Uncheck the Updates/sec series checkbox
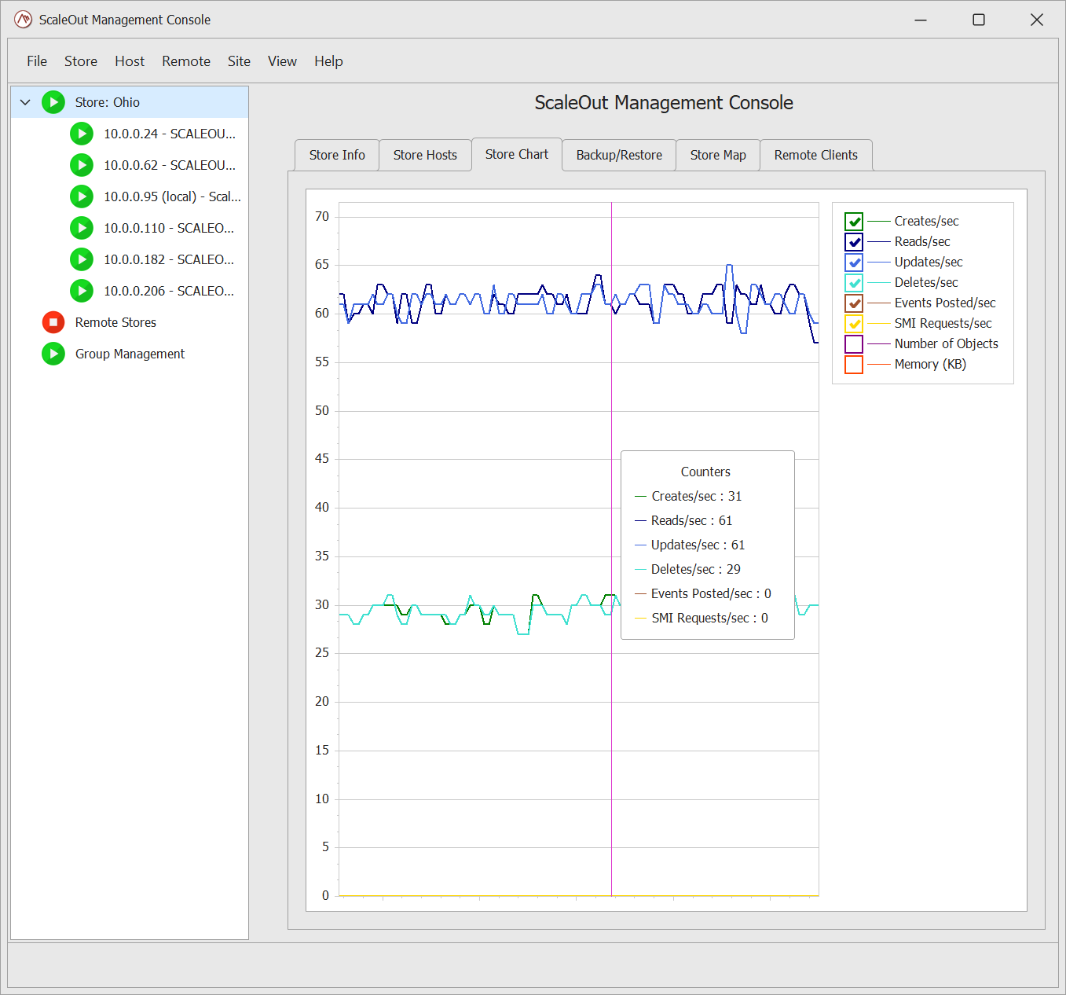Viewport: 1066px width, 995px height. (854, 263)
